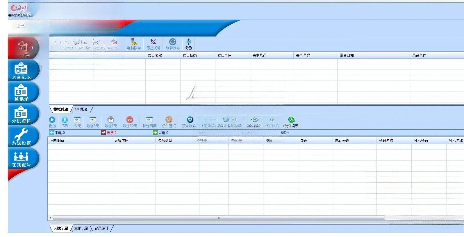The image size is (464, 237).
Task: Click the 去电号码 column header
Action: [315, 55]
